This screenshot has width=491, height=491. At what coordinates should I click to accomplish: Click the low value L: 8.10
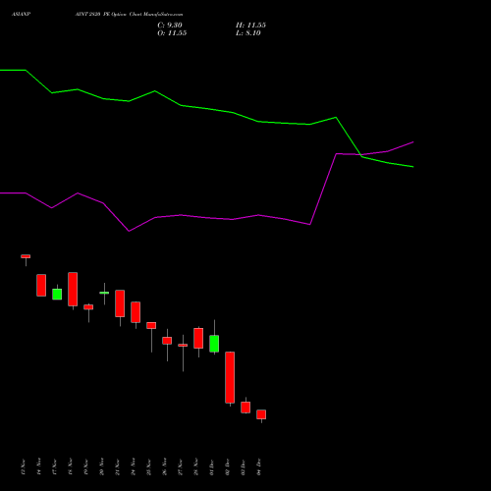pyautogui.click(x=248, y=33)
